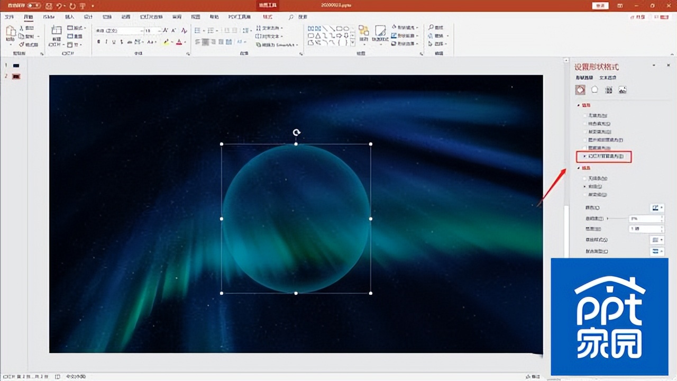Select the No line radio option

pos(584,178)
